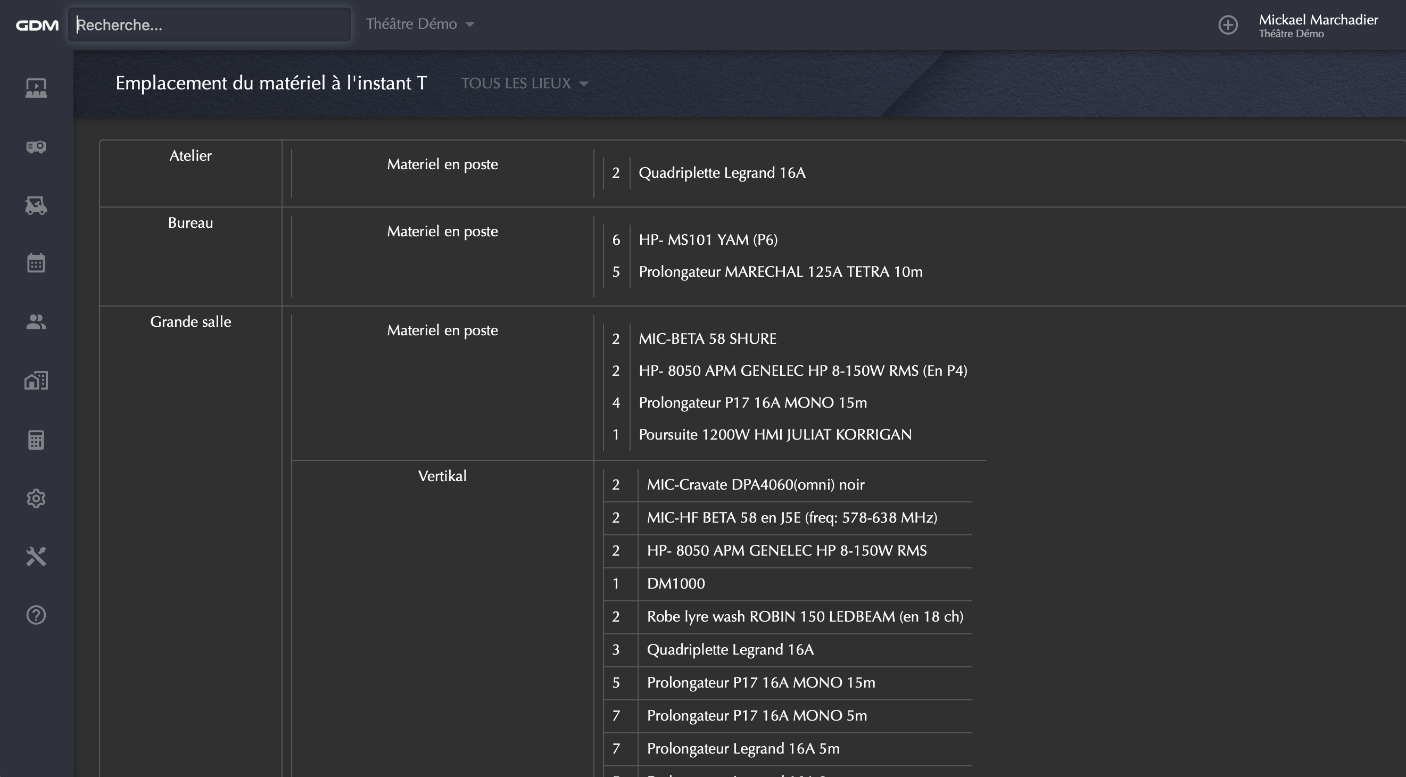Click page title Emplacement du matériel à l'instant T

coord(271,84)
